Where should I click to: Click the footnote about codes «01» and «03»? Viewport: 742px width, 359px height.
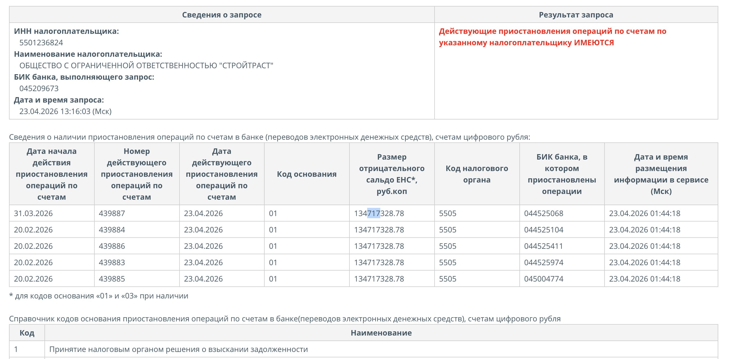click(x=98, y=296)
